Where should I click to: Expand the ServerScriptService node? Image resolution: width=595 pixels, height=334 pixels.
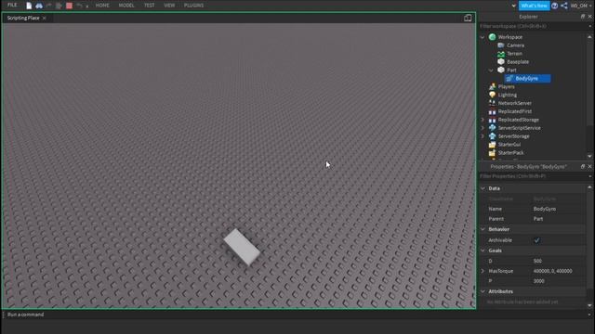[x=483, y=128]
